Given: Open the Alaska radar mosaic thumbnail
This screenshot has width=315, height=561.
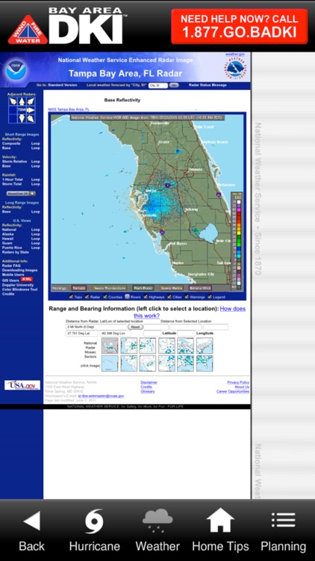Looking at the screenshot, I should click(x=110, y=346).
